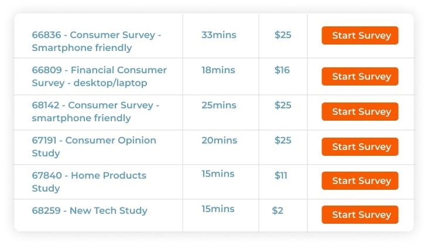Click the 25mins duration for survey 68142
The width and height of the screenshot is (428, 246).
219,105
